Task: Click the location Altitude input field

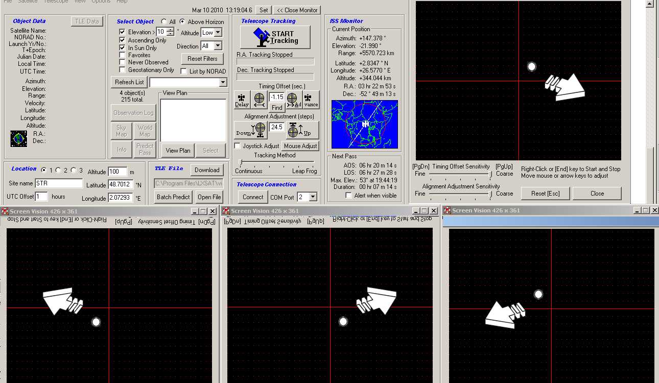Action: pyautogui.click(x=117, y=172)
